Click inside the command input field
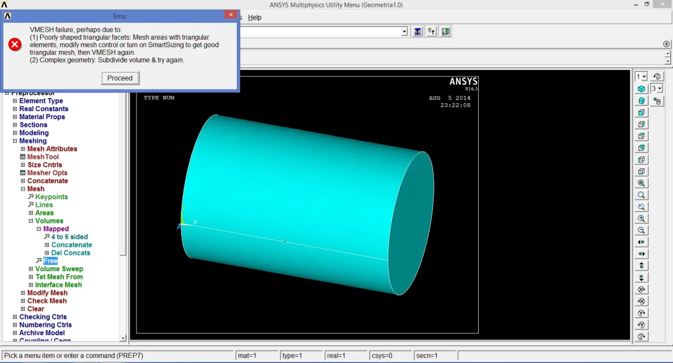 pos(321,32)
